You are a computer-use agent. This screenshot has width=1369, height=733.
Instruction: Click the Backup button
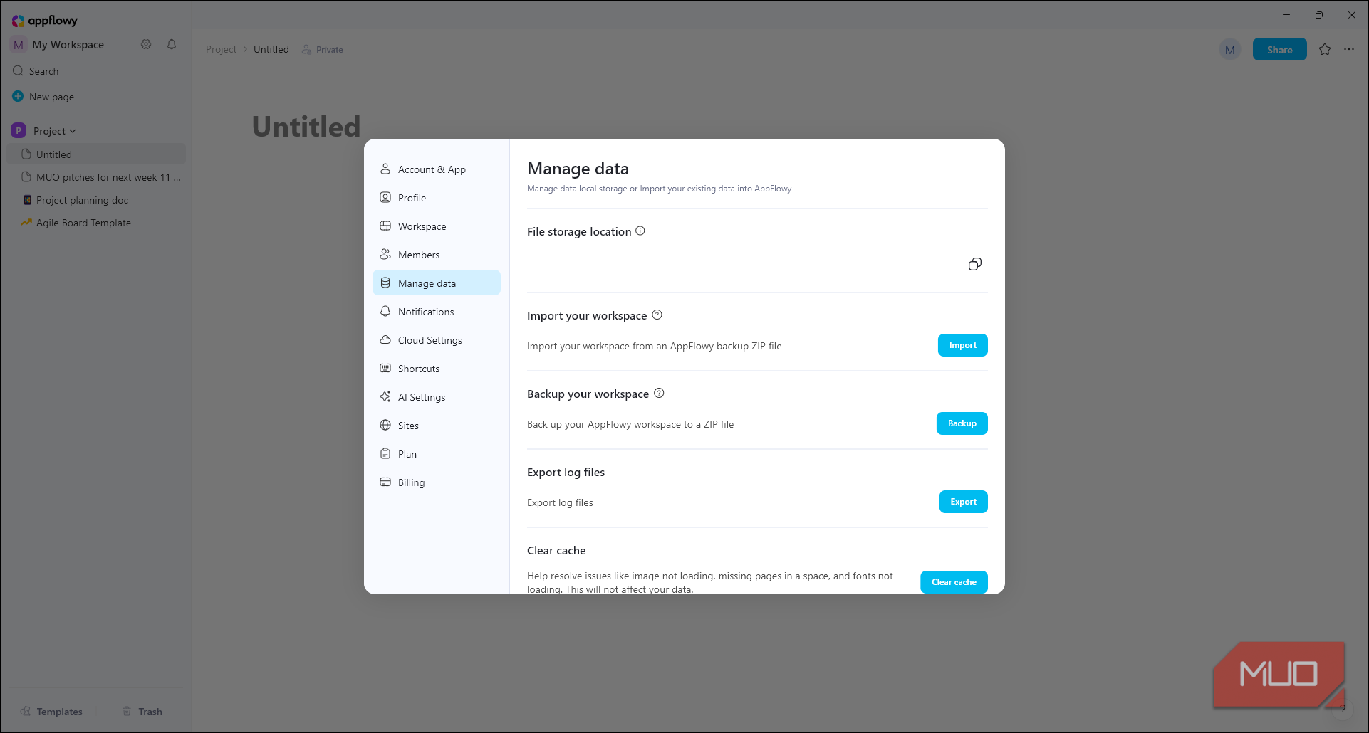[x=962, y=423]
